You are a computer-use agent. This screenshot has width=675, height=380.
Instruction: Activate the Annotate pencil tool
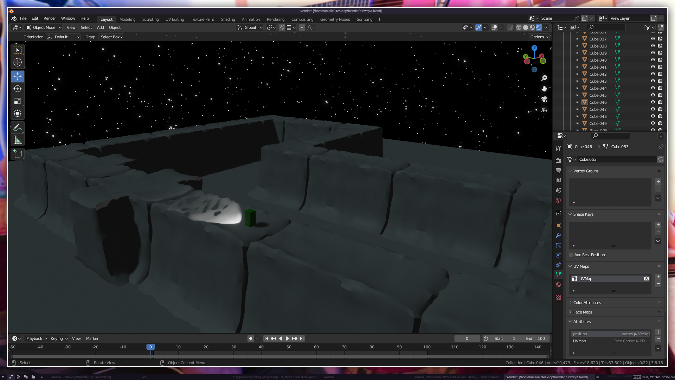click(x=18, y=127)
